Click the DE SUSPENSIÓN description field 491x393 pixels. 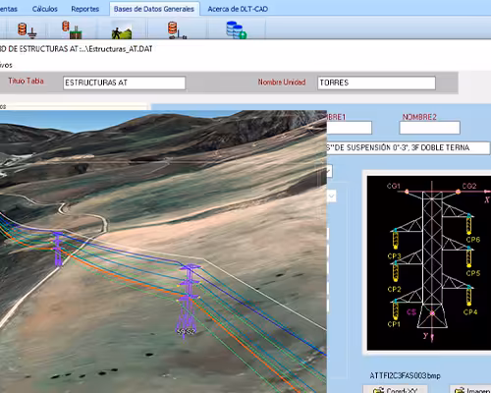(x=408, y=147)
